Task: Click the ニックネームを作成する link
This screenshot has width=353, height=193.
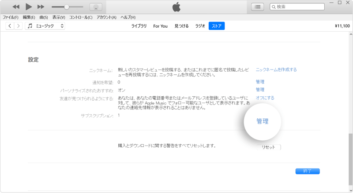Action: coord(276,69)
